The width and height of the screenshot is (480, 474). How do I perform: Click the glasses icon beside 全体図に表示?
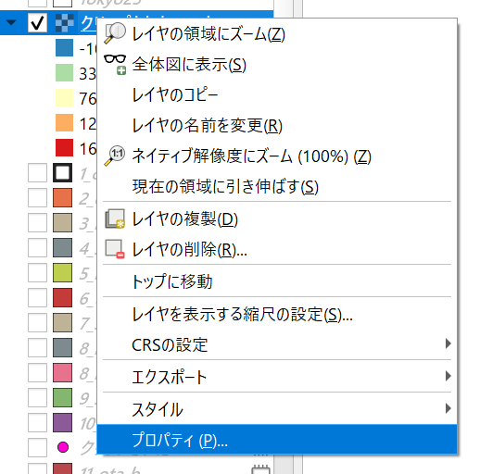pyautogui.click(x=115, y=64)
